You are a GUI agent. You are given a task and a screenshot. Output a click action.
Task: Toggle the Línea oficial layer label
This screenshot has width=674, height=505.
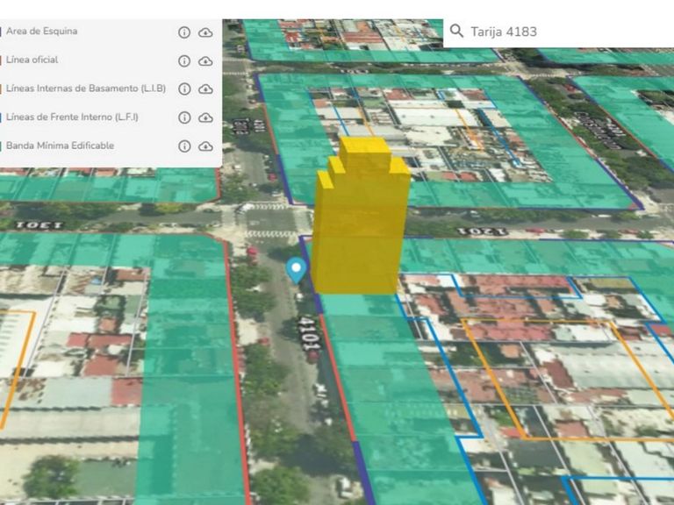point(32,60)
